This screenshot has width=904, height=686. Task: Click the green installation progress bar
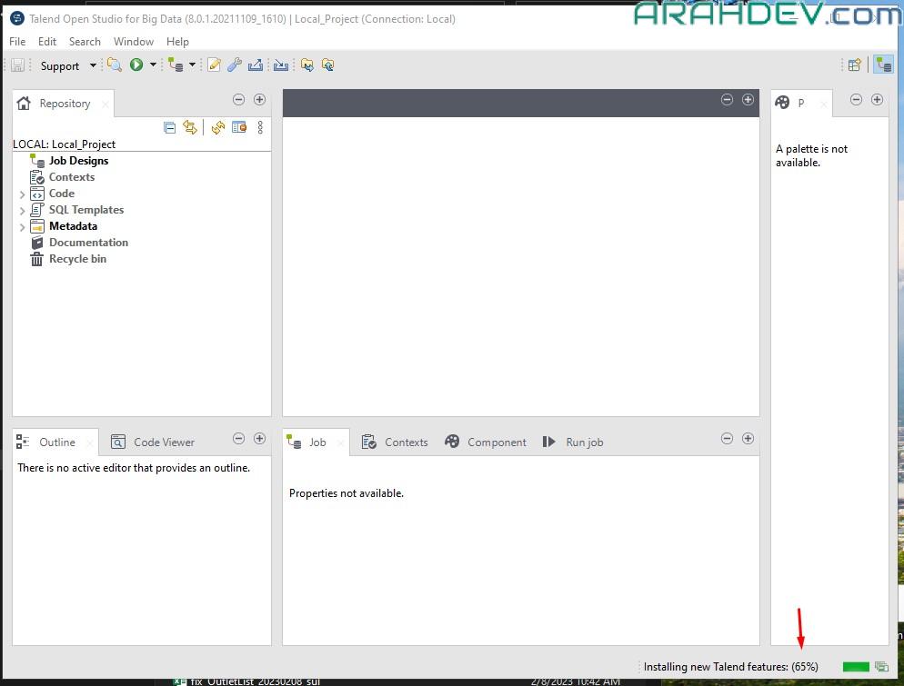click(856, 667)
